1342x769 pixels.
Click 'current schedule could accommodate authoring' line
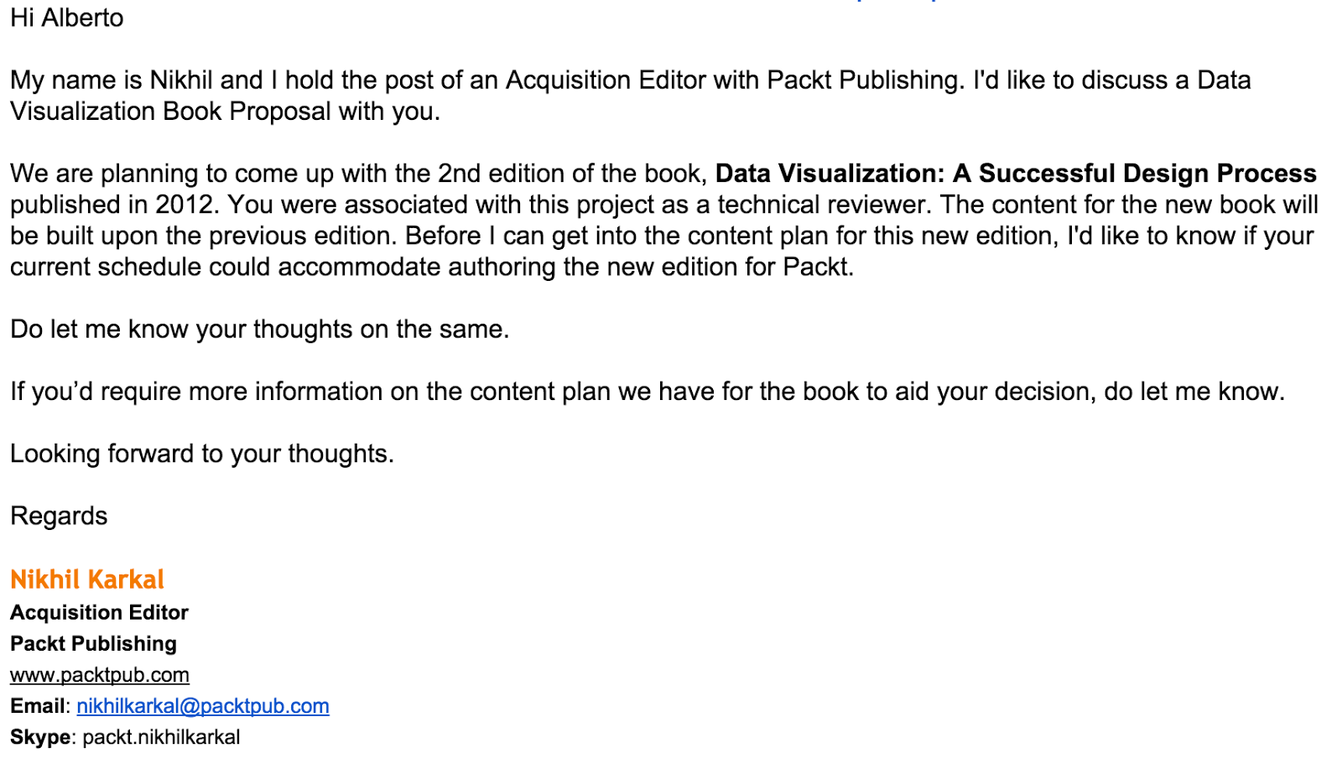tap(432, 267)
